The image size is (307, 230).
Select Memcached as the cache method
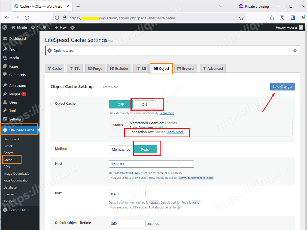click(121, 150)
